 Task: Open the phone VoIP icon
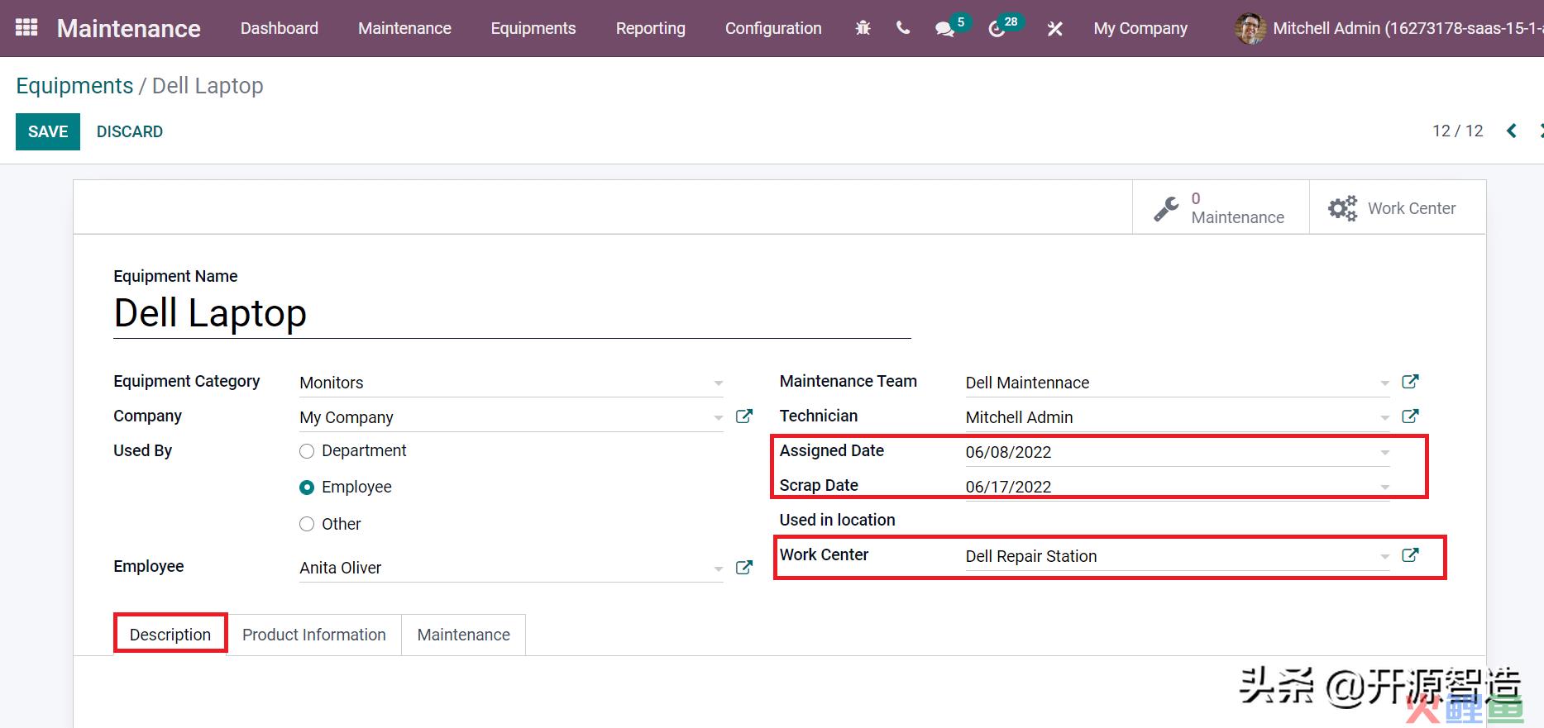coord(903,28)
